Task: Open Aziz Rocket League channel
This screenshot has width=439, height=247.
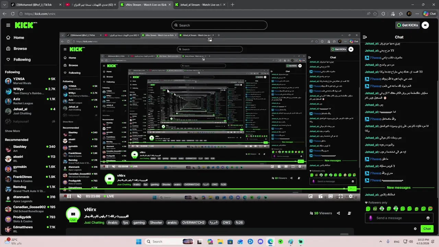Action: (30, 101)
